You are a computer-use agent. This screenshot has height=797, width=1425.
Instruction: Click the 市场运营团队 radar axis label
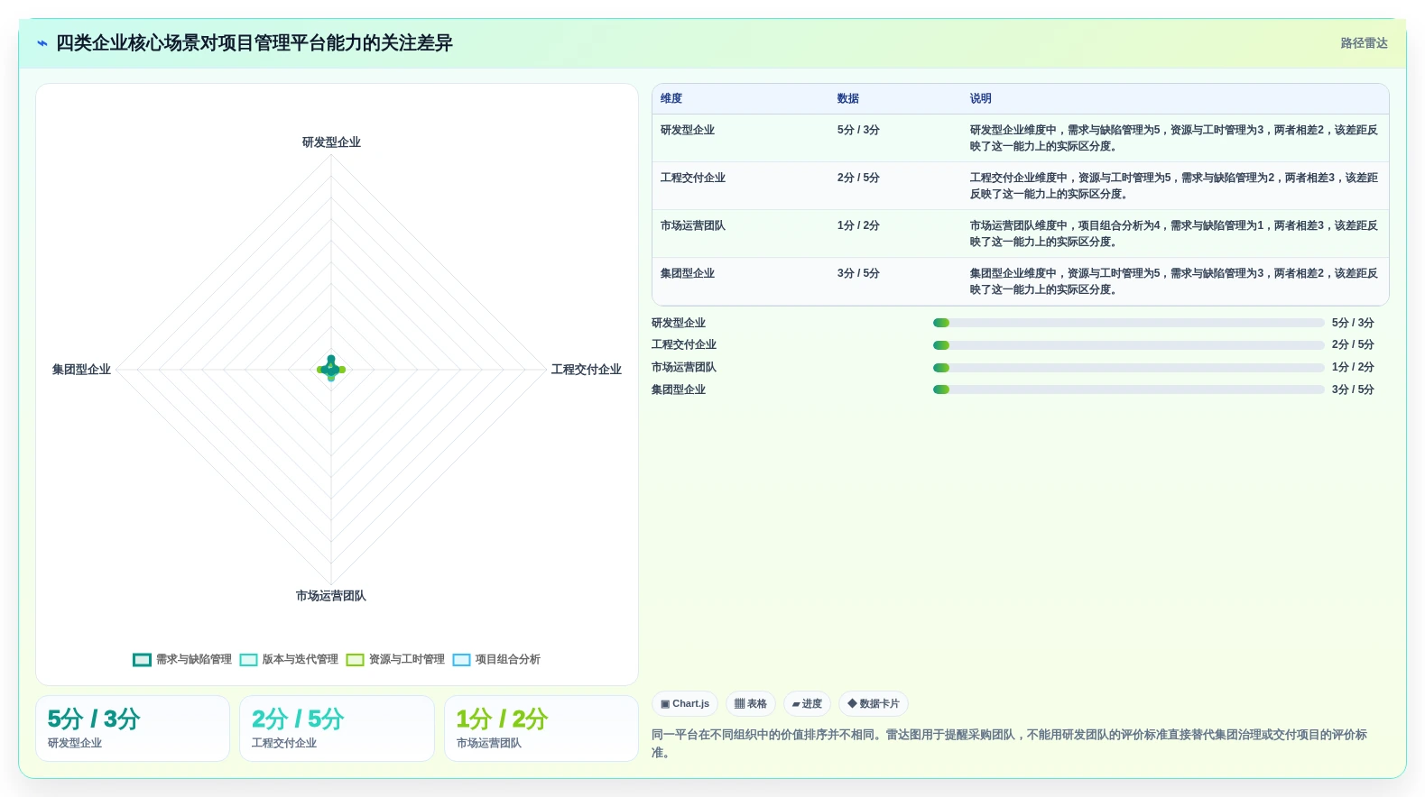(331, 596)
